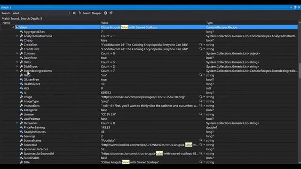Select the SpoonacularScore row
The height and width of the screenshot is (169, 301).
[x=149, y=149]
